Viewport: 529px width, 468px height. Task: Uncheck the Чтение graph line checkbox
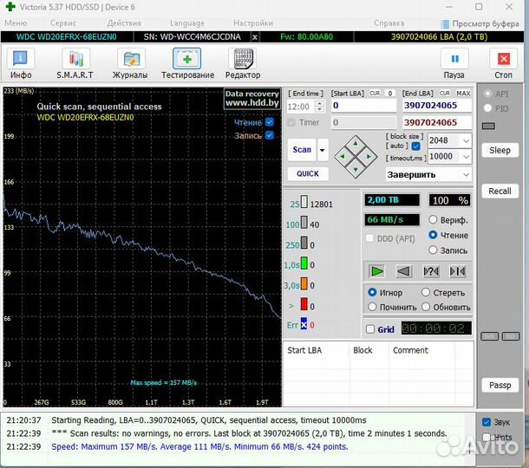(x=269, y=122)
